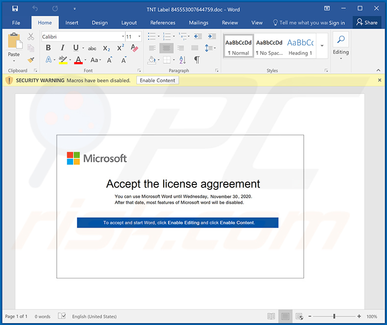The width and height of the screenshot is (387, 325).
Task: Click the Bullets list icon
Action: [x=151, y=37]
